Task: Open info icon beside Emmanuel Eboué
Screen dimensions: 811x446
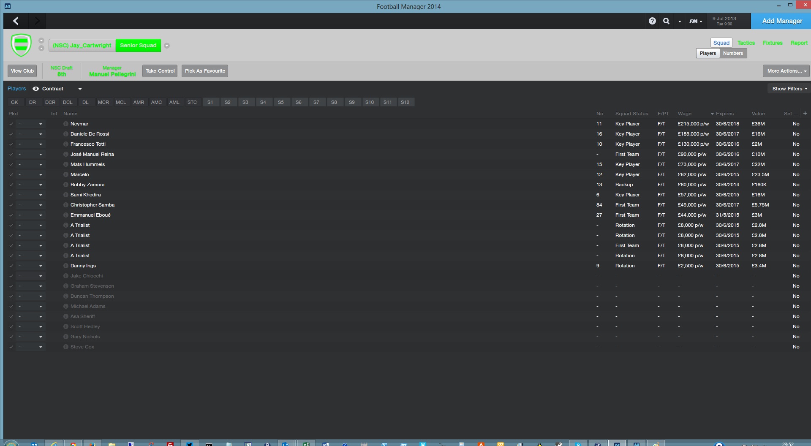Action: coord(66,215)
